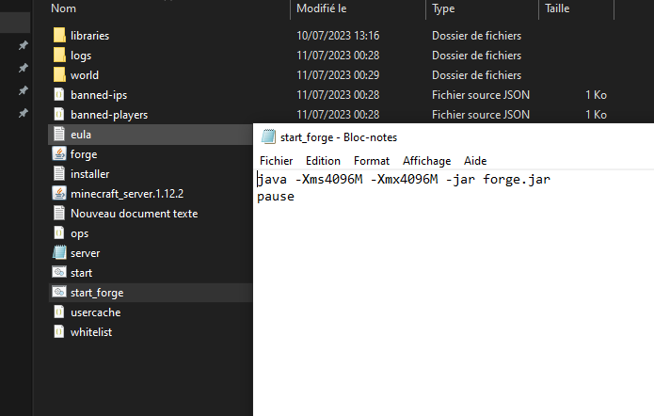Select the minecraft_server.1.12.2 jar icon
654x416 pixels.
59,194
